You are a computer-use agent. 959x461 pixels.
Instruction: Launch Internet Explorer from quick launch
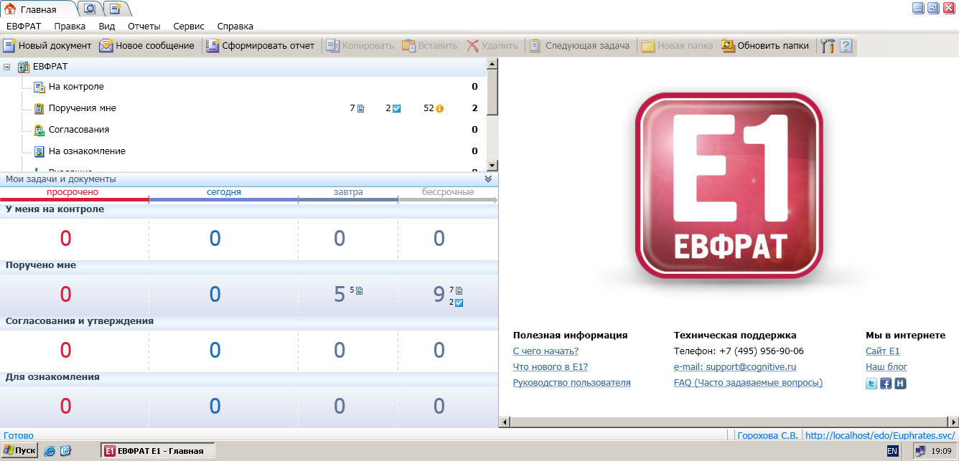coord(50,451)
